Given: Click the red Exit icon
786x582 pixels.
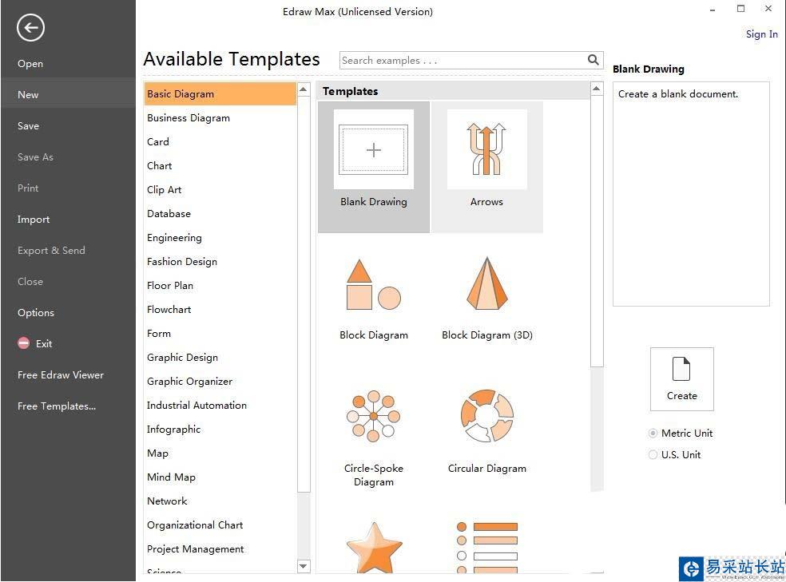Looking at the screenshot, I should point(23,343).
